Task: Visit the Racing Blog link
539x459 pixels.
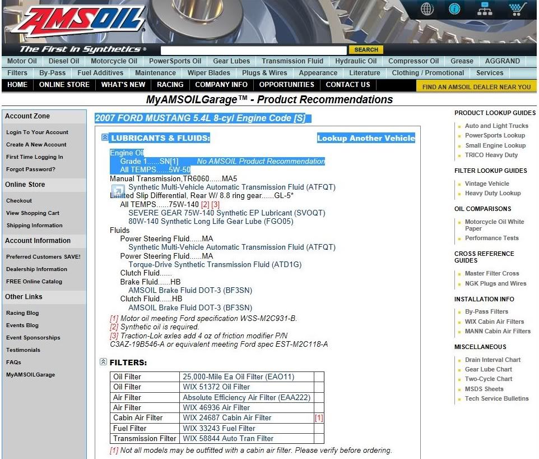Action: [x=22, y=313]
